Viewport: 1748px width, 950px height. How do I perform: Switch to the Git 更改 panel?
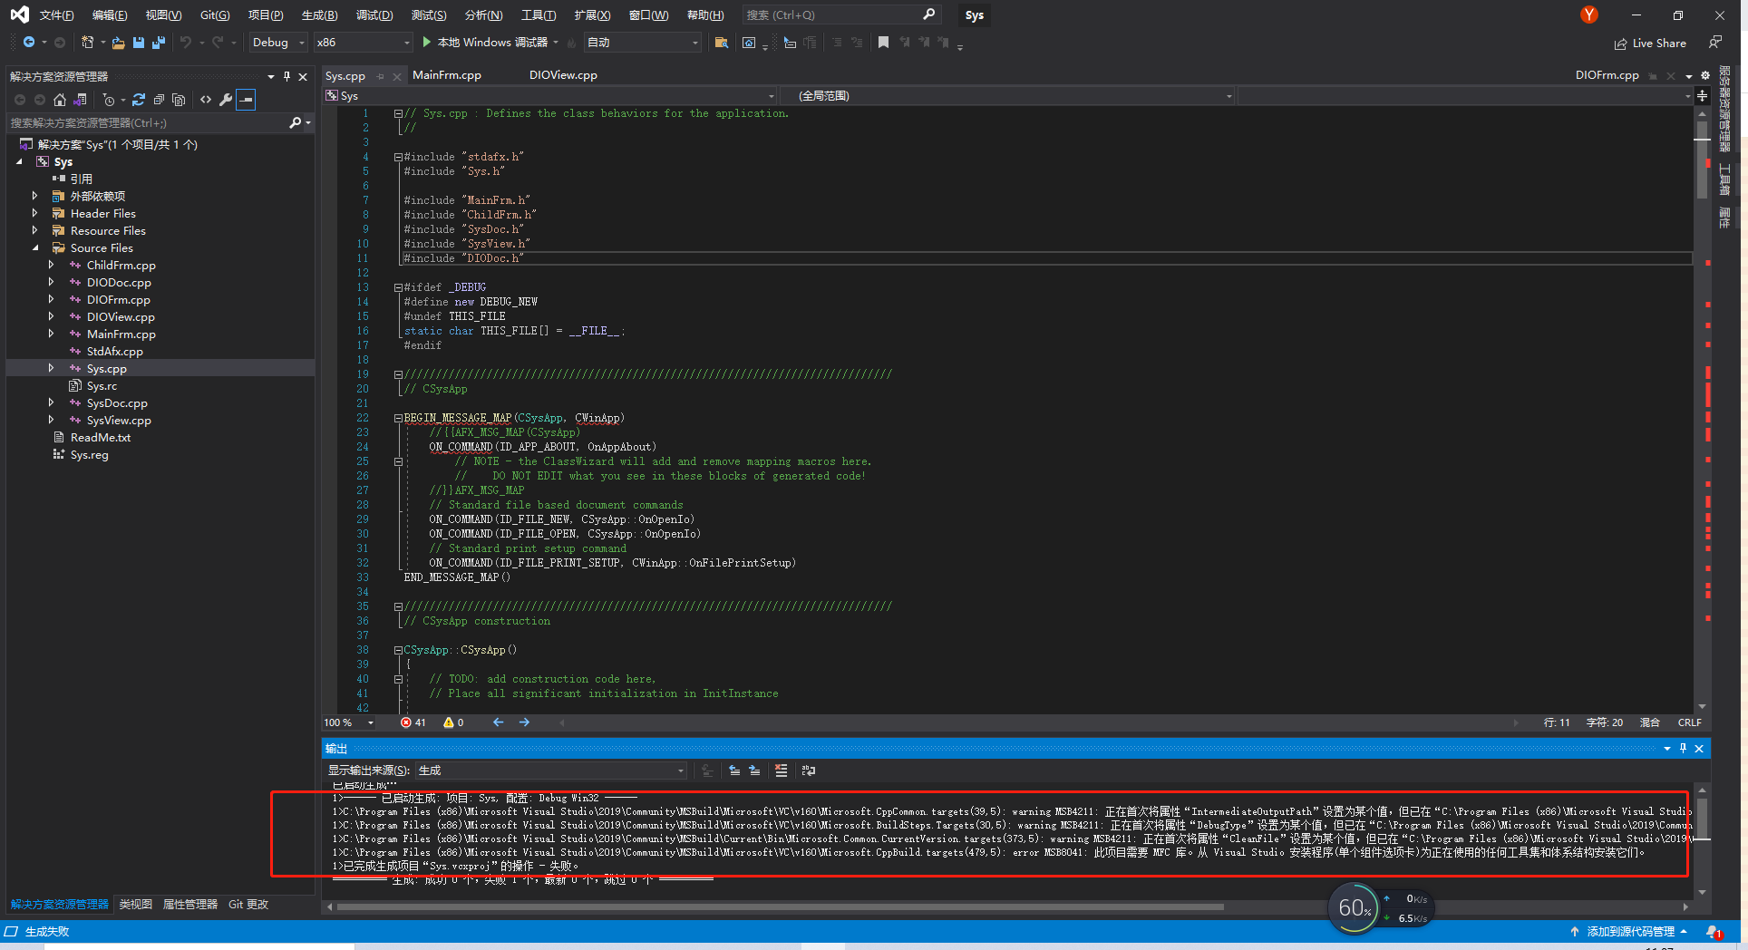[x=248, y=904]
